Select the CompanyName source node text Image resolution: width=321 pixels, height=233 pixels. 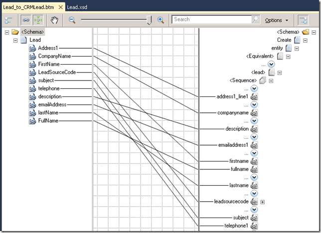[x=54, y=56]
